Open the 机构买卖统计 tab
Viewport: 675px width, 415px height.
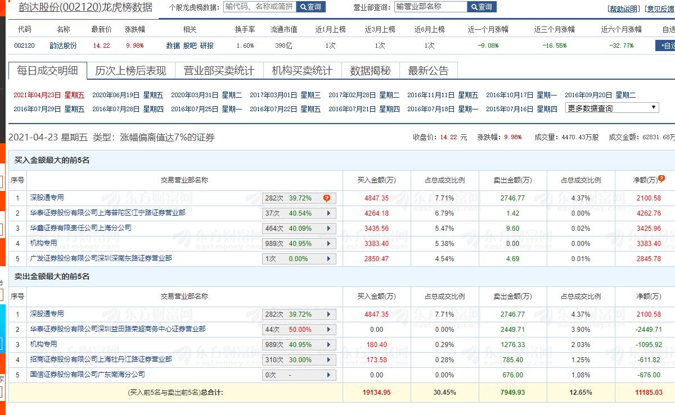(302, 70)
